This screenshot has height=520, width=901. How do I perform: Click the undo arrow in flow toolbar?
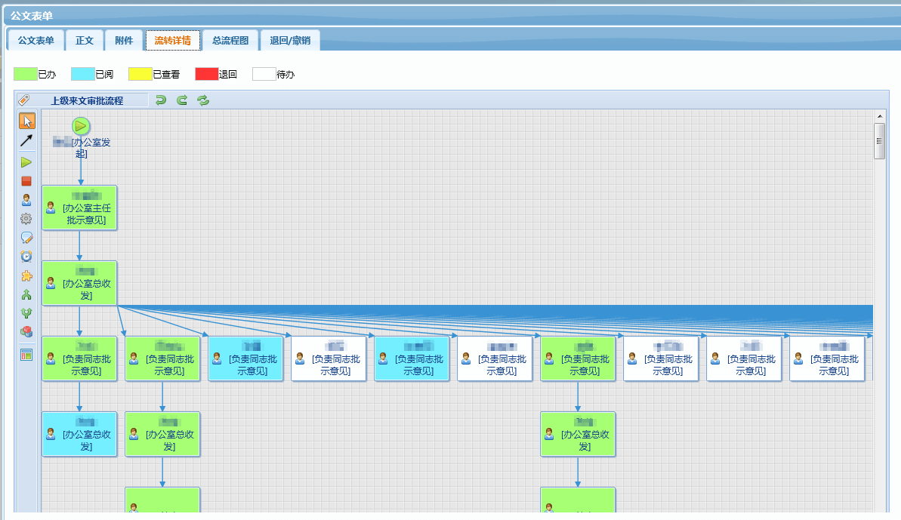(x=161, y=100)
